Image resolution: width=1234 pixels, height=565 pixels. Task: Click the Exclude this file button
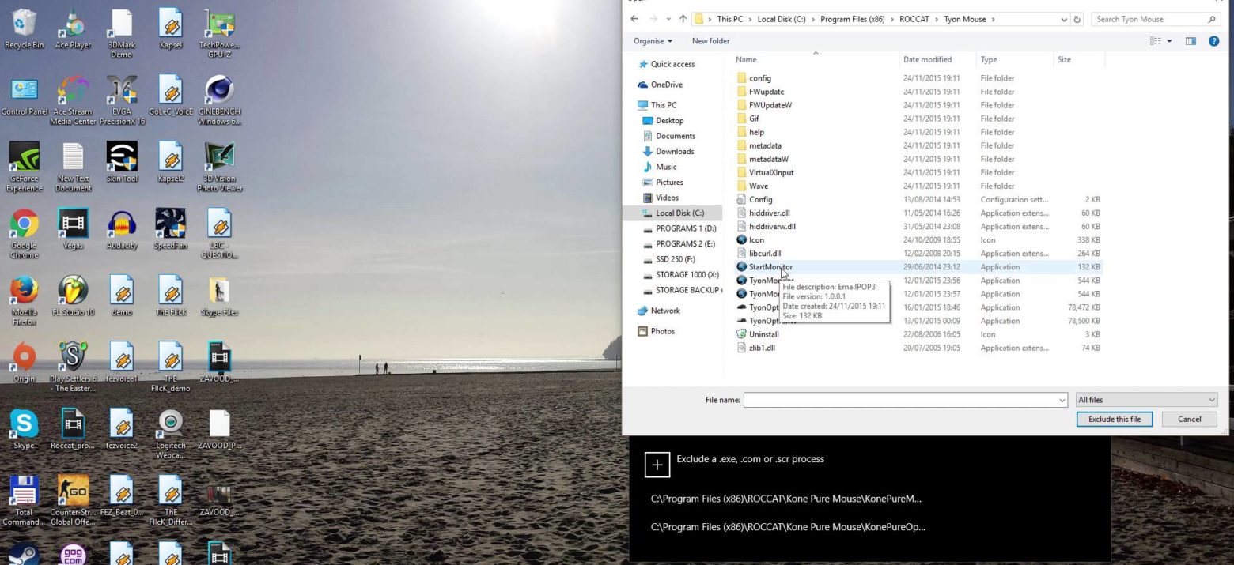coord(1114,419)
